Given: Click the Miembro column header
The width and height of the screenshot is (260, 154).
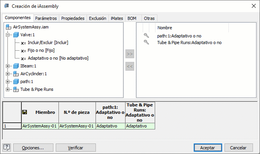Looking at the screenshot, I should pyautogui.click(x=40, y=112).
